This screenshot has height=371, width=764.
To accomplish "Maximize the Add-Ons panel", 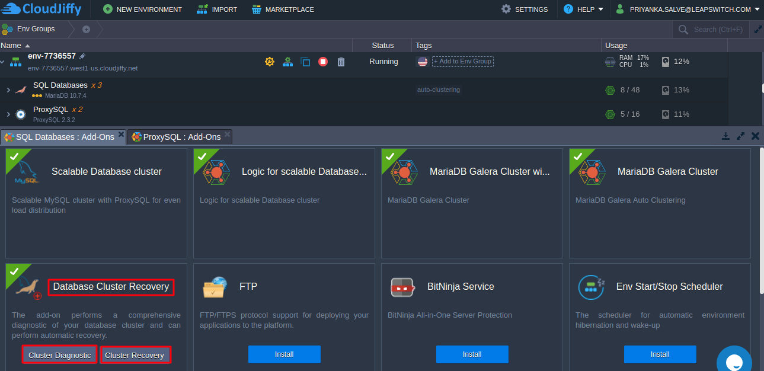I will tap(740, 136).
